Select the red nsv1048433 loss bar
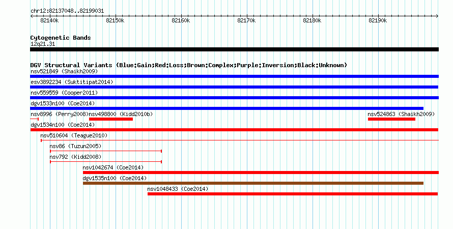The height and width of the screenshot is (229, 453). [293, 194]
